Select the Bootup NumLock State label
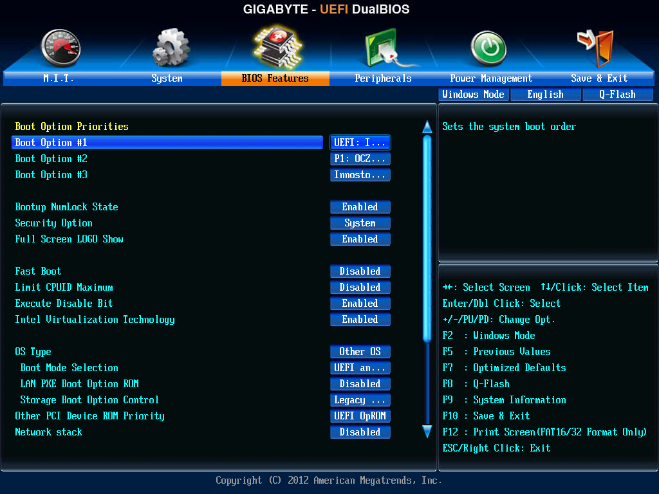 click(x=66, y=207)
